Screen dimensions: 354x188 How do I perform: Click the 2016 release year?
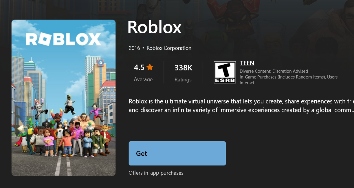[134, 48]
